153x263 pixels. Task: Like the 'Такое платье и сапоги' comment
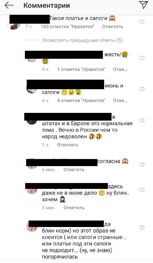pyautogui.click(x=142, y=22)
